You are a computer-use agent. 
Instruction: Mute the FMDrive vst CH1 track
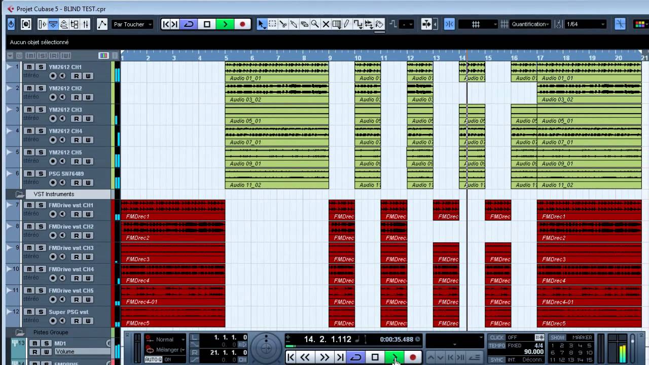click(x=29, y=205)
